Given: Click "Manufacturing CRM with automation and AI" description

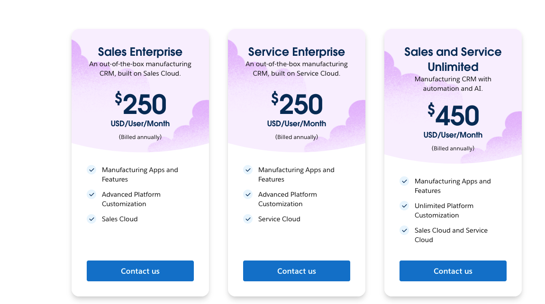Looking at the screenshot, I should pyautogui.click(x=453, y=84).
